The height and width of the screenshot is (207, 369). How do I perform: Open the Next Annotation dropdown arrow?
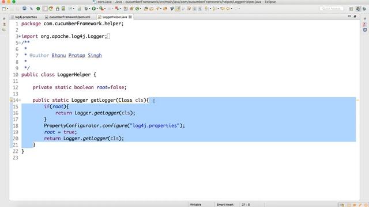point(210,9)
